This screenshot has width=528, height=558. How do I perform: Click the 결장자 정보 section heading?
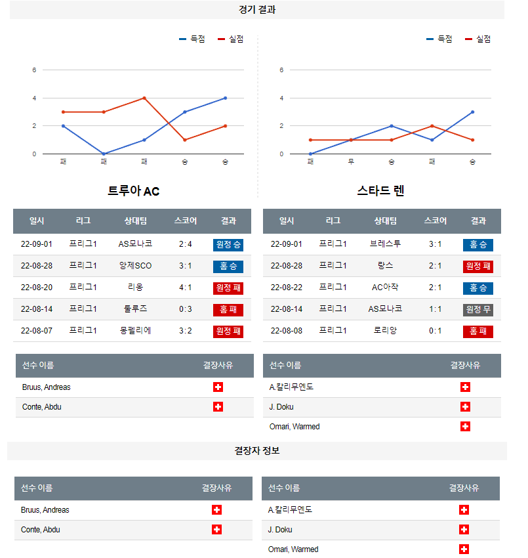tap(256, 450)
